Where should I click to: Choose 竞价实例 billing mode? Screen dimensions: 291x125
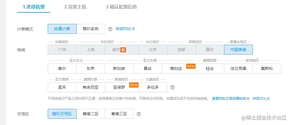91,29
